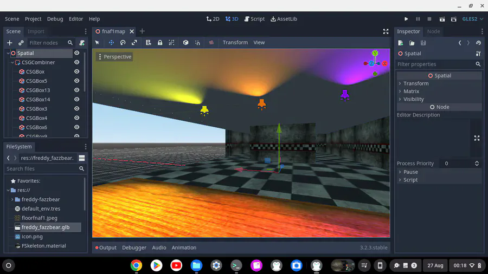
Task: Toggle visibility of CSGBox5
Action: (x=76, y=81)
